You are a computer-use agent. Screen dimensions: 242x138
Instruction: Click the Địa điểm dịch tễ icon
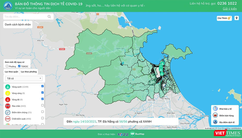click(x=215, y=122)
